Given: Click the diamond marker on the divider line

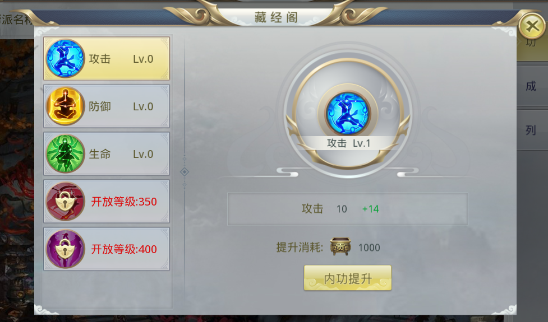Looking at the screenshot, I should click(185, 172).
